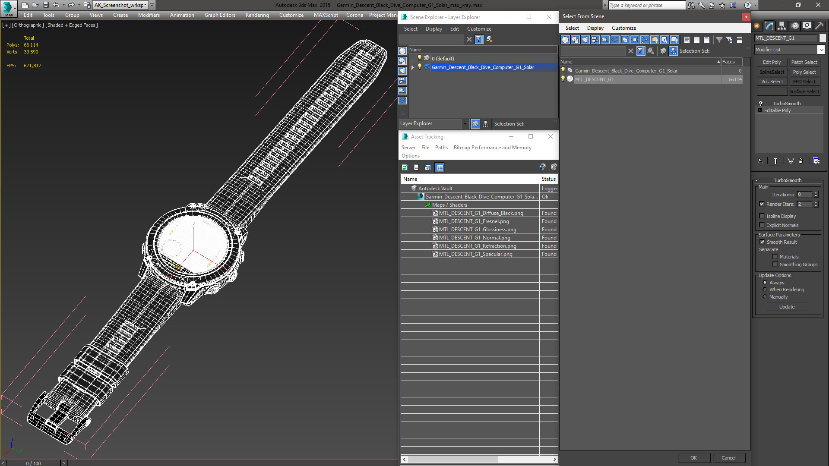Click the Edit Poly button
The width and height of the screenshot is (829, 466).
[772, 62]
